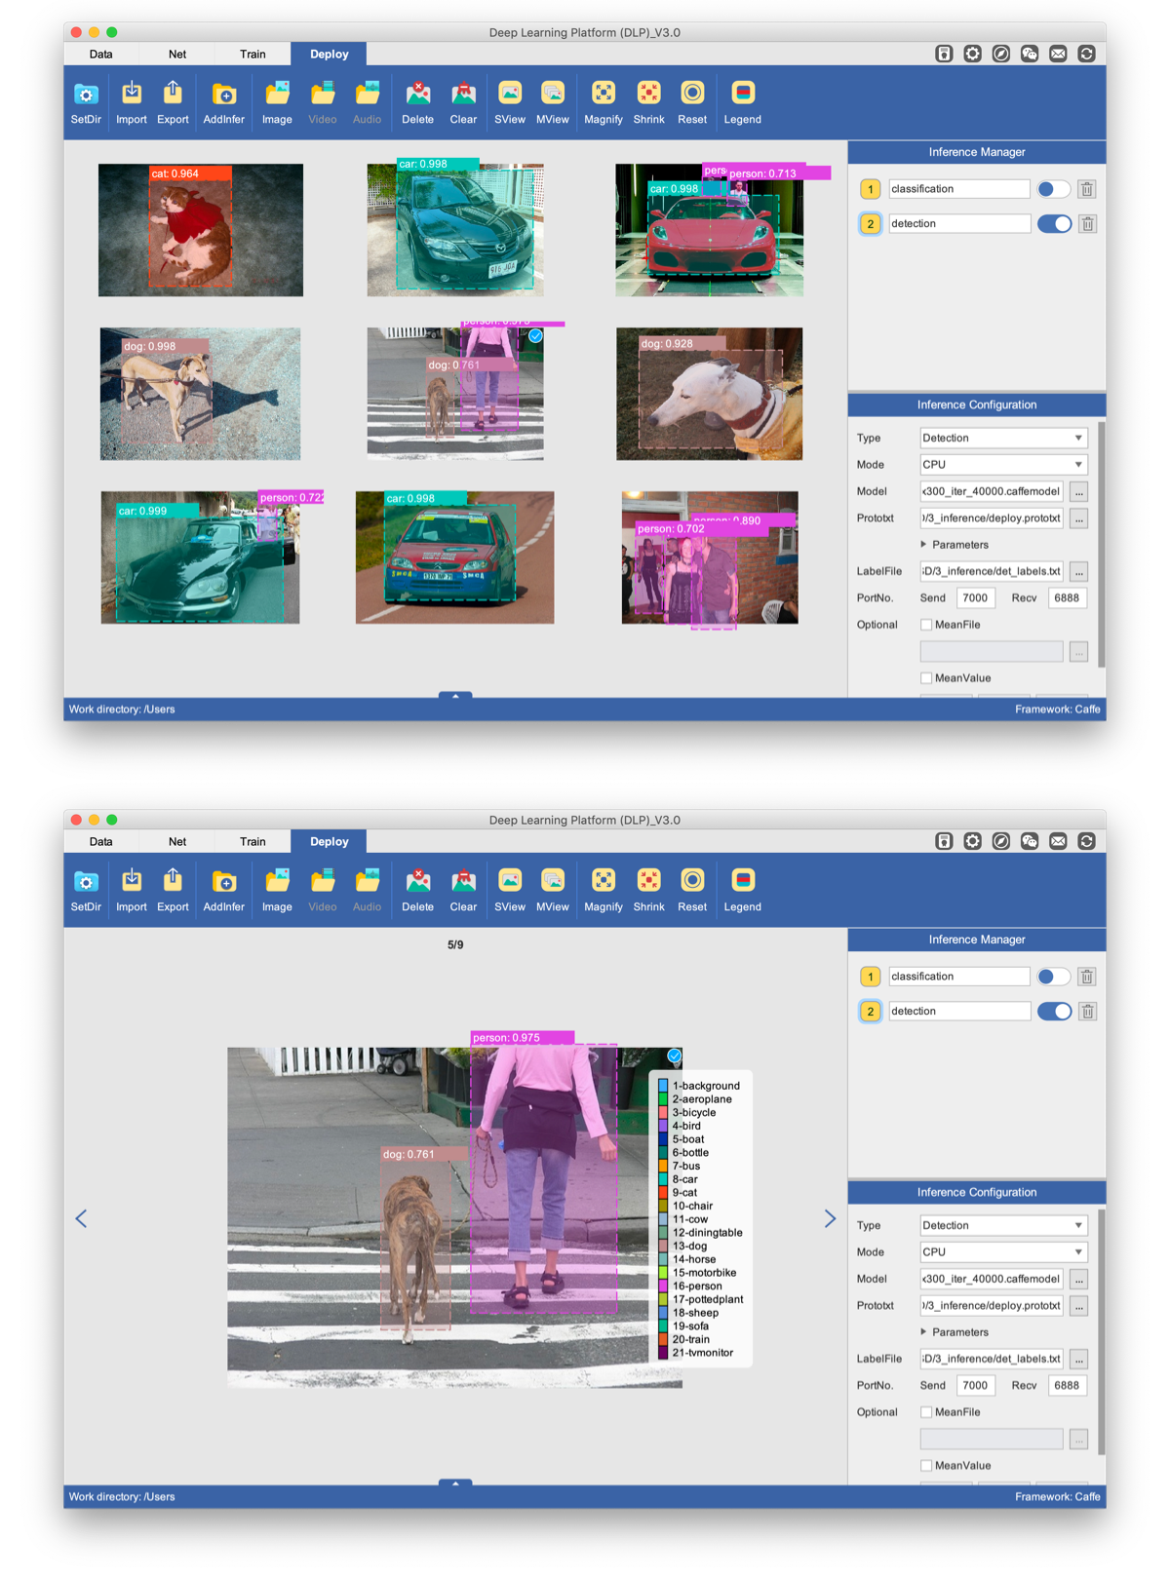1170x1575 pixels.
Task: Delete the classification inference via trash icon, grid-view window
Action: click(x=1087, y=189)
